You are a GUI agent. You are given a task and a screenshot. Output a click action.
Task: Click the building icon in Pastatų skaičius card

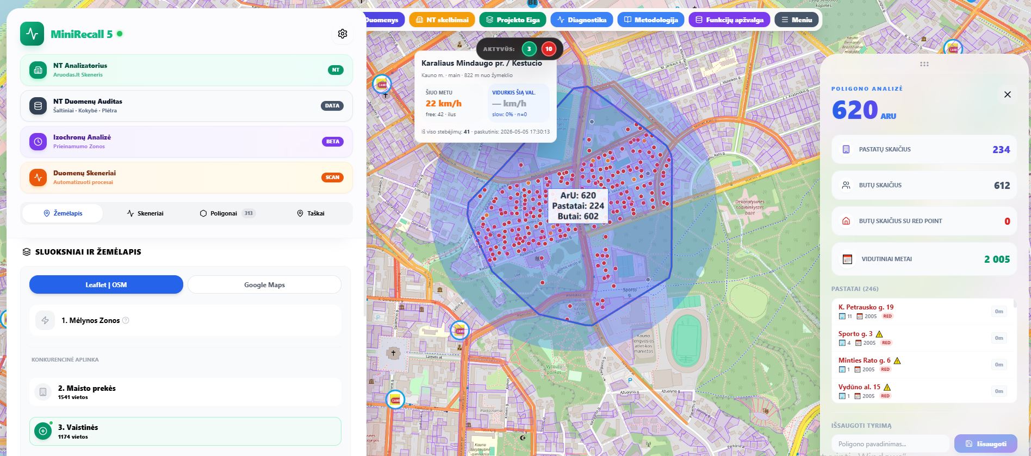[x=846, y=149]
